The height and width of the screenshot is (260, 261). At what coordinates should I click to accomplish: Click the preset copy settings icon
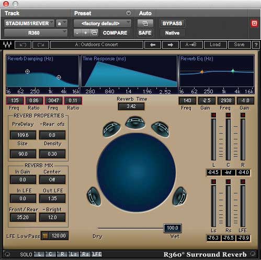(x=94, y=33)
